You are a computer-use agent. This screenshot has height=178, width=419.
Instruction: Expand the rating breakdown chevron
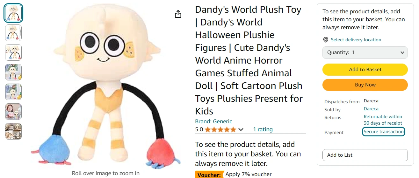(241, 129)
